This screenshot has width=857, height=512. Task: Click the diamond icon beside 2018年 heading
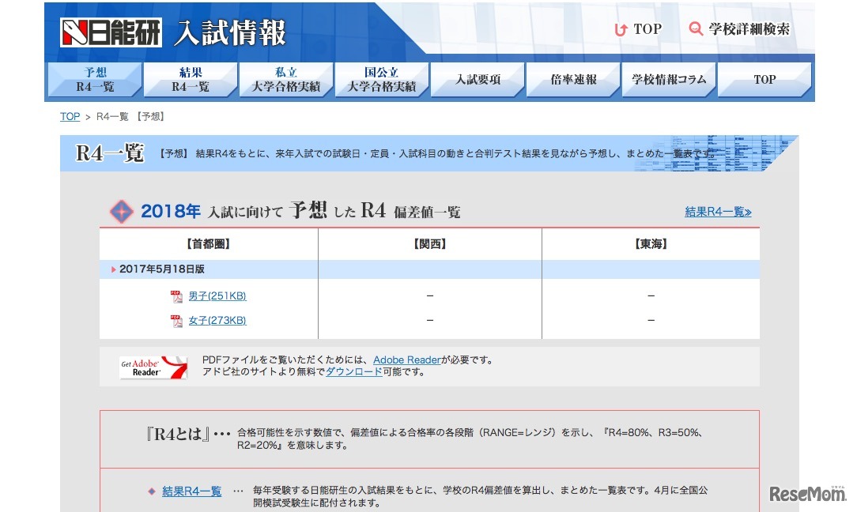[122, 211]
